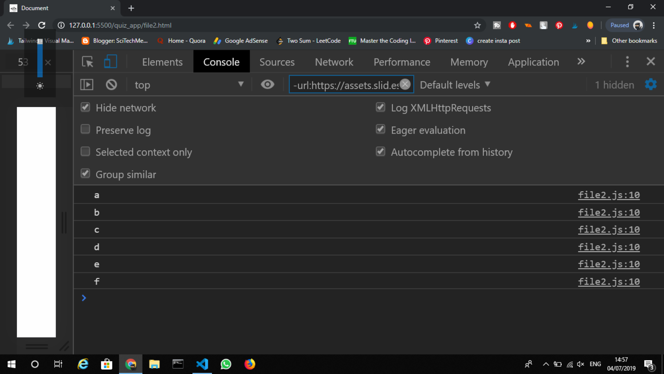Click the Device toolbar toggle icon
This screenshot has width=664, height=374.
(x=110, y=62)
